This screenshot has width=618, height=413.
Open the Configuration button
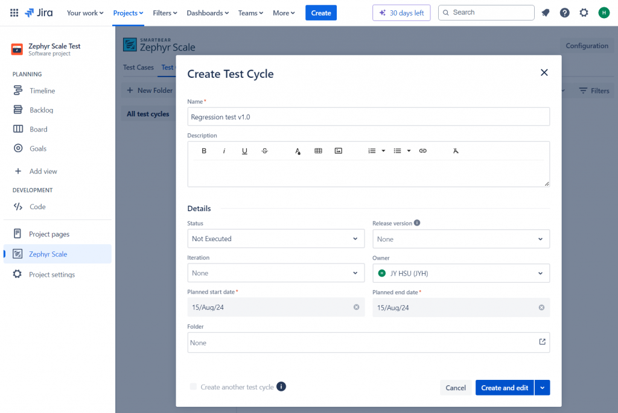tap(587, 46)
